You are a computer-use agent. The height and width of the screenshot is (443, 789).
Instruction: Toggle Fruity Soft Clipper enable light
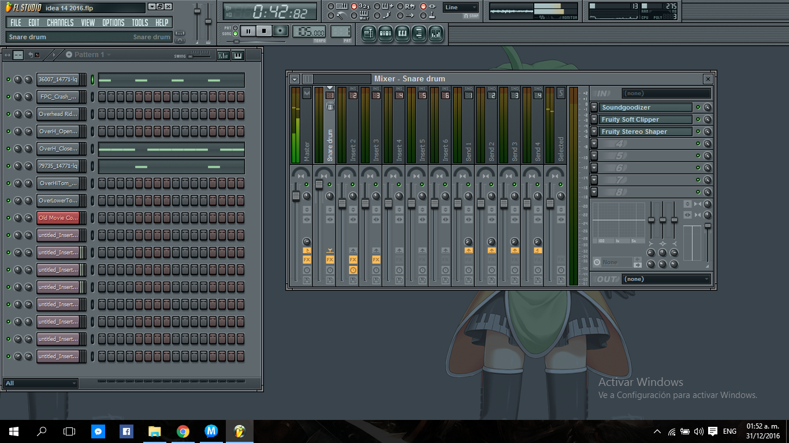point(698,119)
